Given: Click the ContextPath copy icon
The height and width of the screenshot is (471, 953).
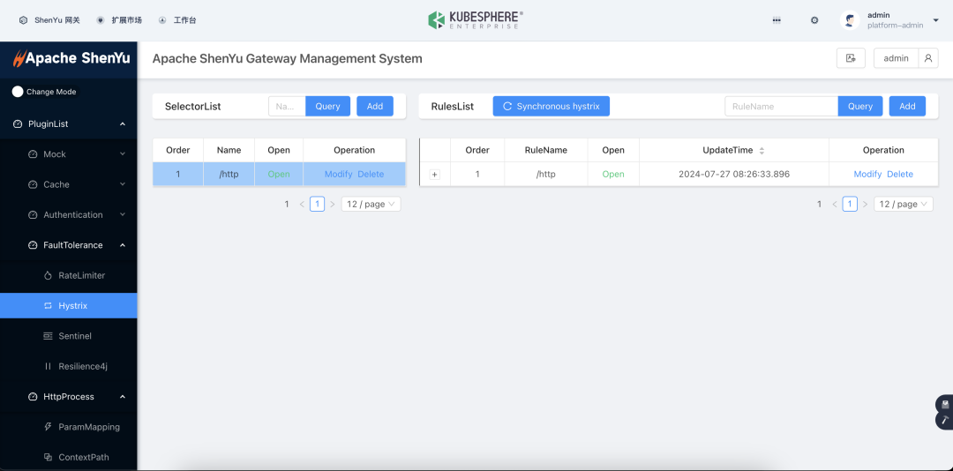Looking at the screenshot, I should [48, 457].
